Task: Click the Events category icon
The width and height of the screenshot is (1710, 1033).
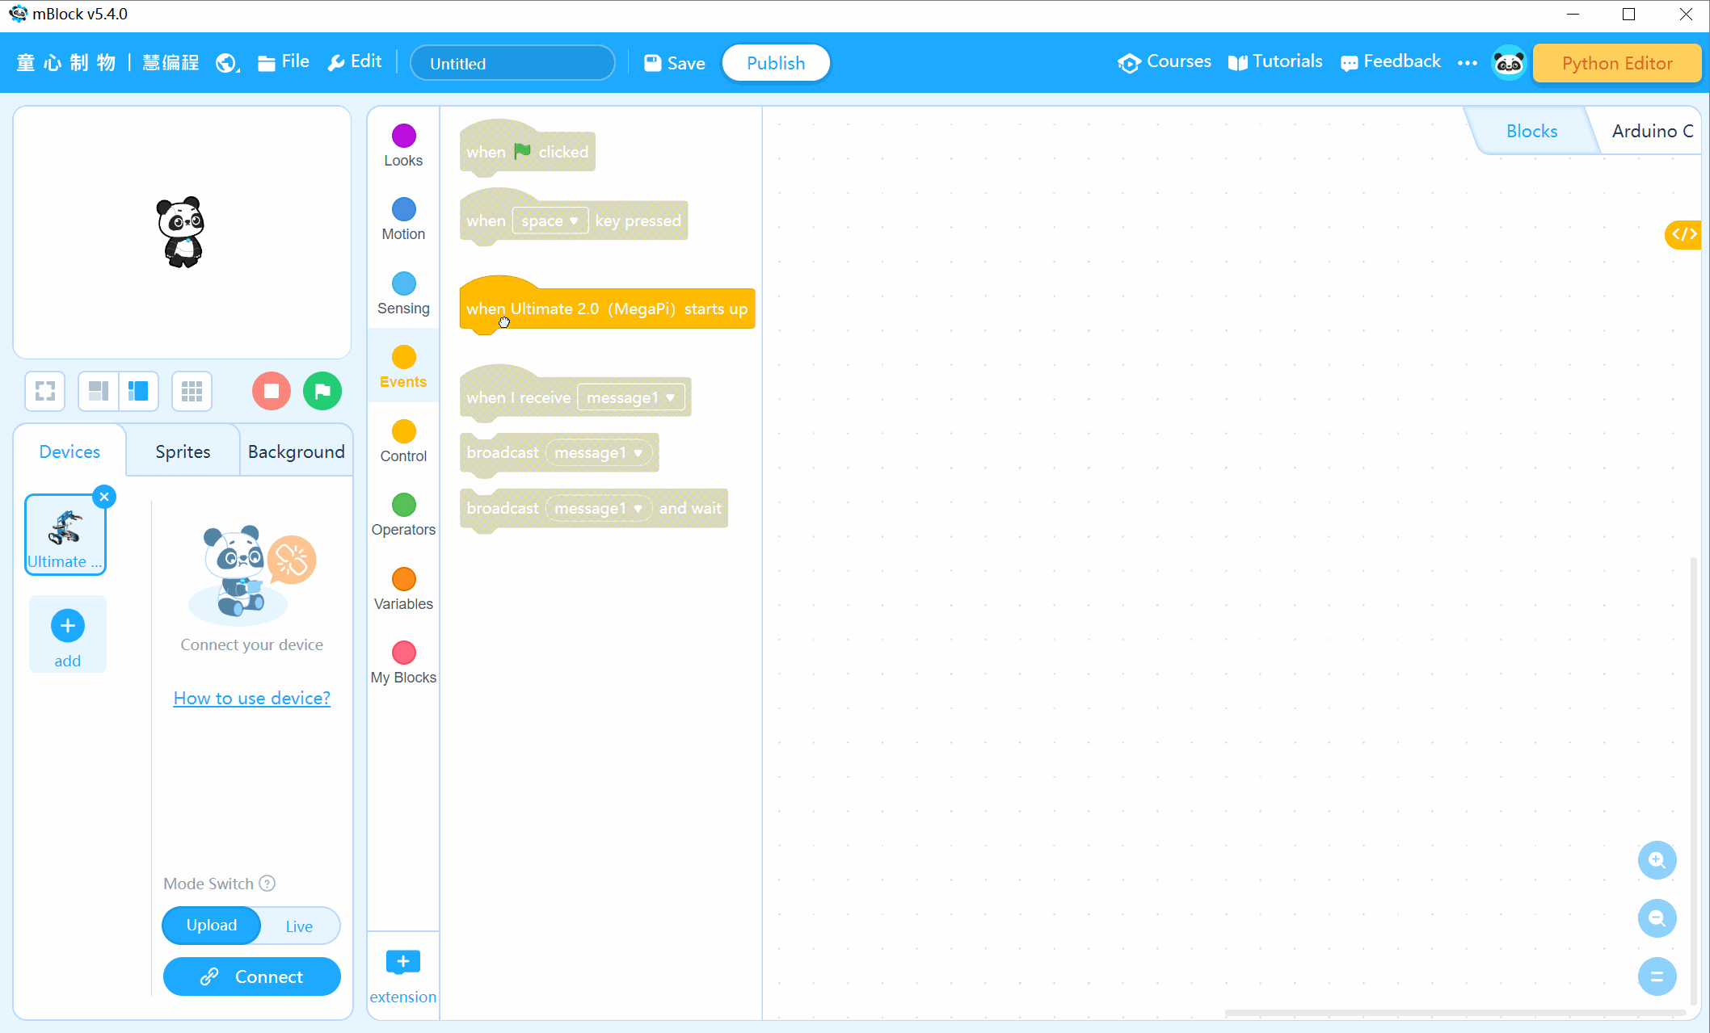Action: (x=404, y=356)
